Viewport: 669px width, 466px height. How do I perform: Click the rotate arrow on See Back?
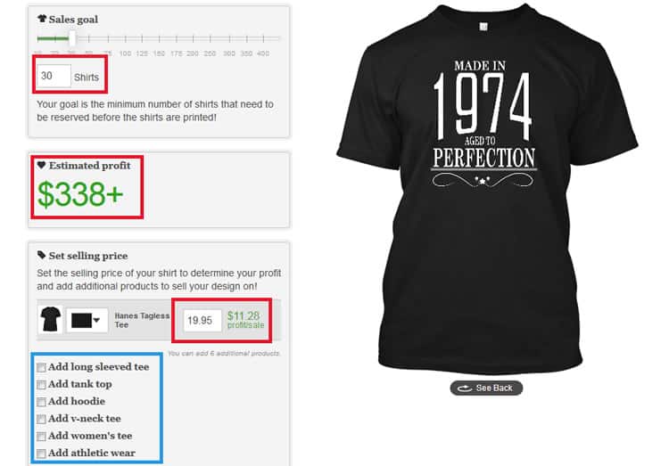[x=464, y=388]
